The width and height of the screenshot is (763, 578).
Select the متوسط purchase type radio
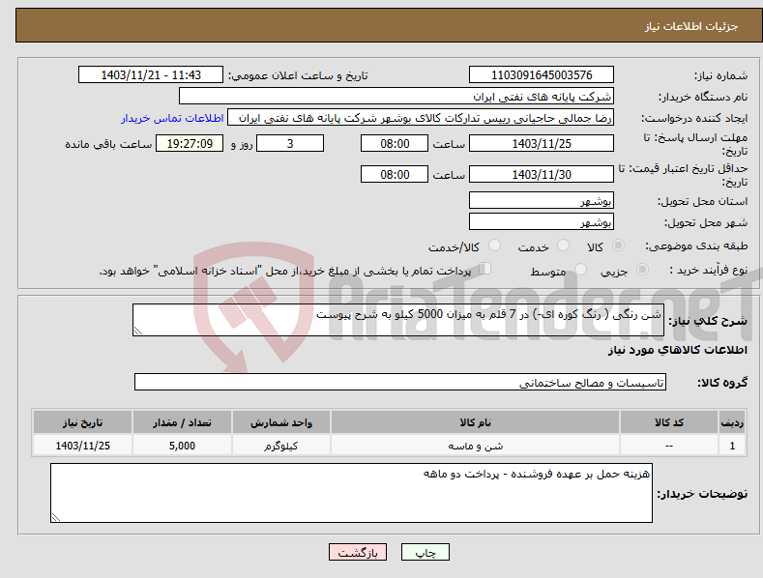point(580,269)
